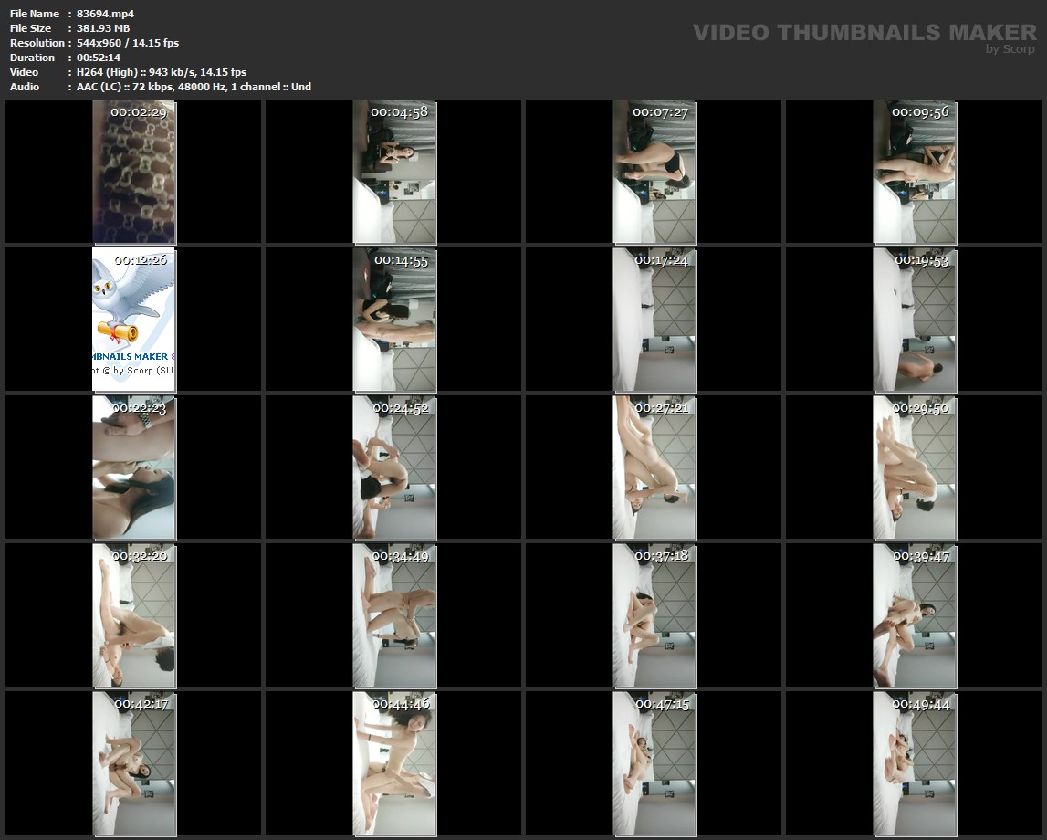Click the Video Thumbnails Maker watermark title
The width and height of the screenshot is (1047, 840).
[864, 32]
